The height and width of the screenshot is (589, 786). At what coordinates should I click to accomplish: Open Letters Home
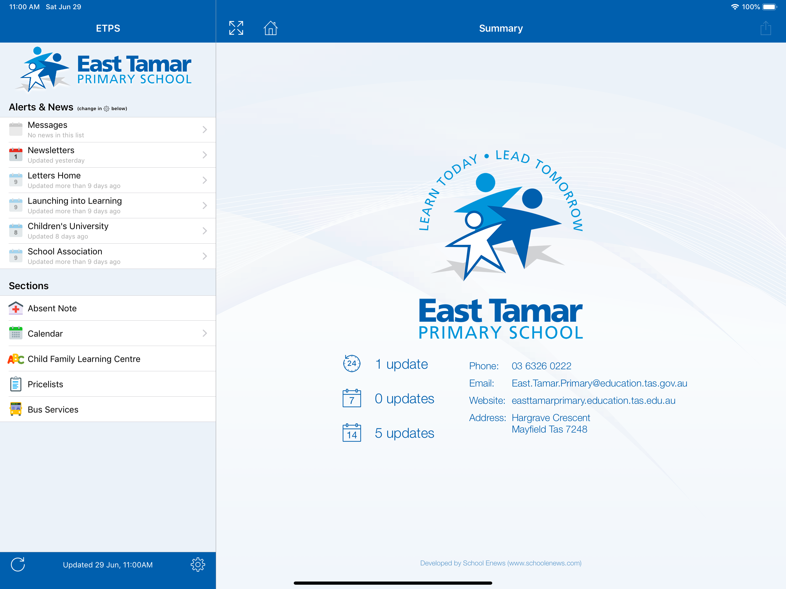pyautogui.click(x=108, y=180)
